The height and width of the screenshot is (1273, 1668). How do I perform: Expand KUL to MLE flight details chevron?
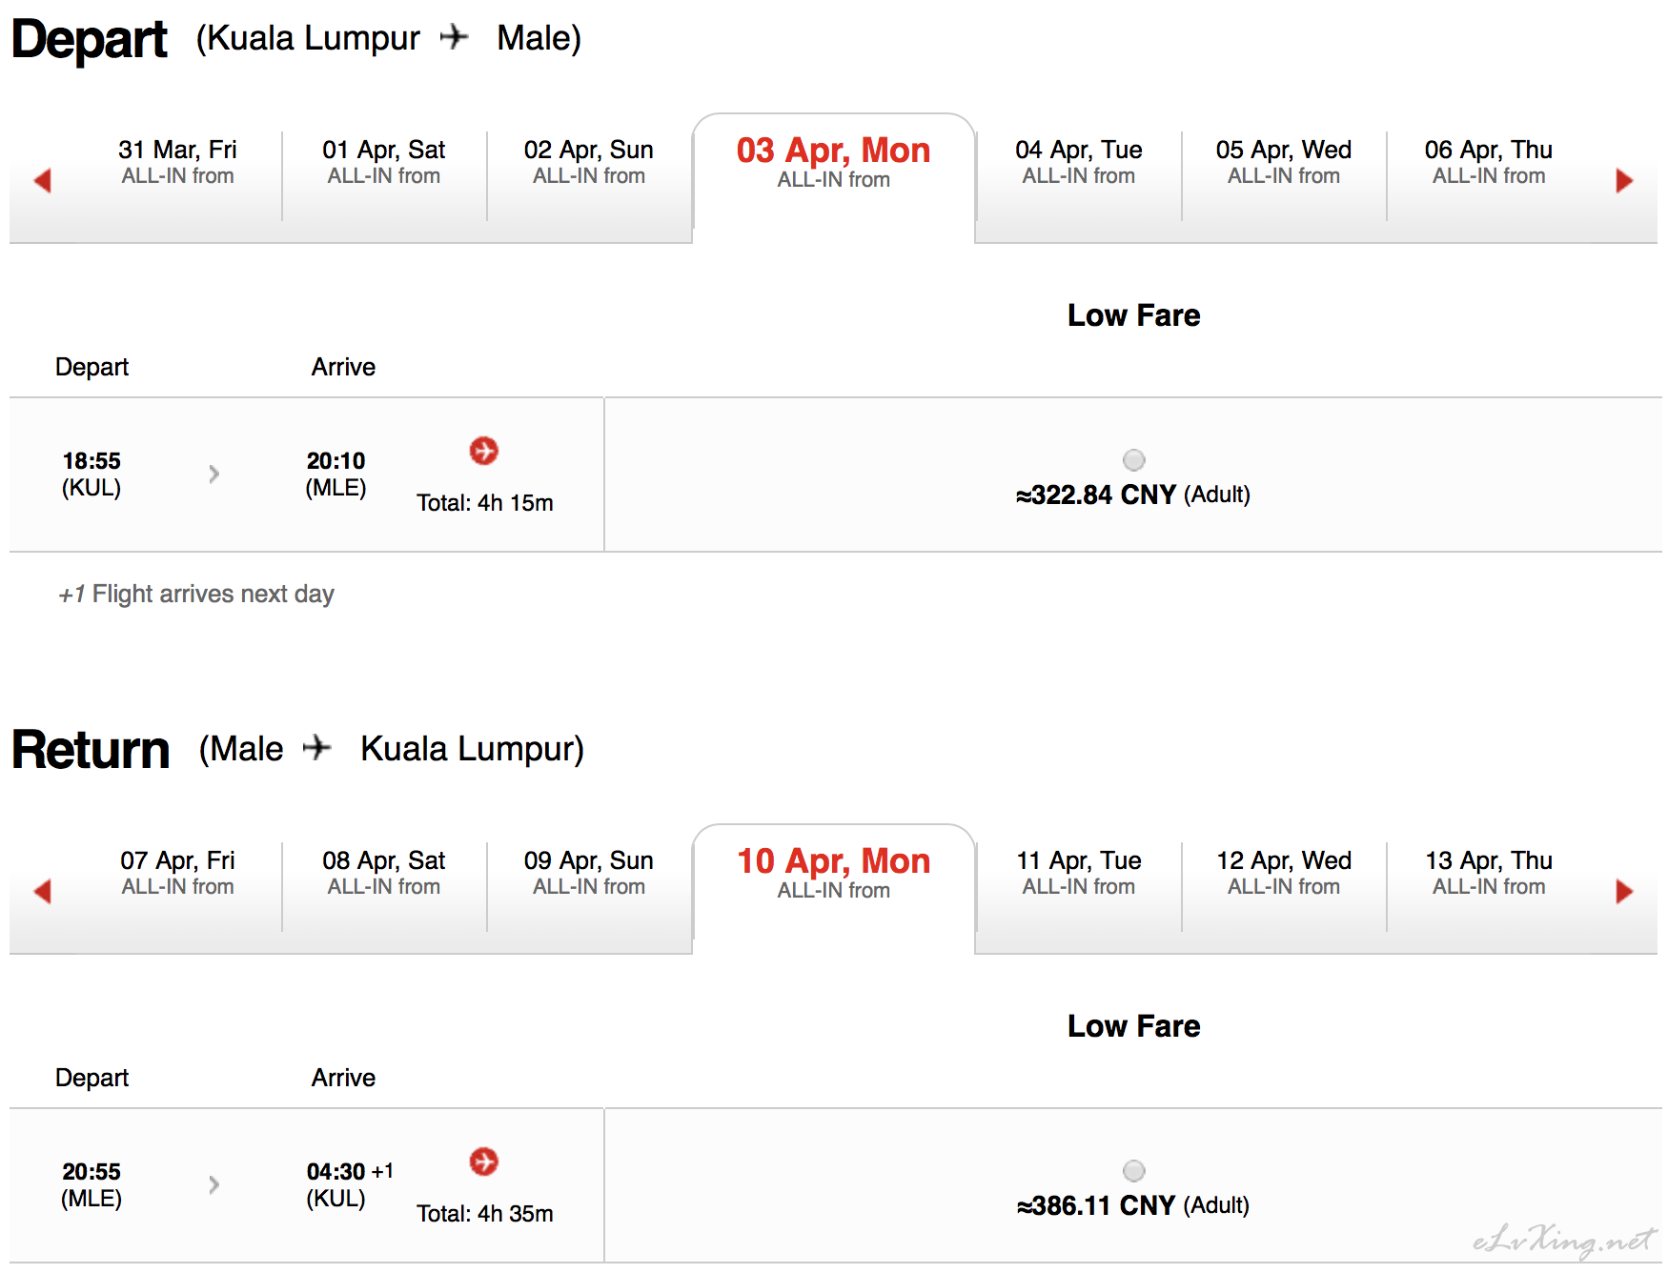pyautogui.click(x=214, y=474)
